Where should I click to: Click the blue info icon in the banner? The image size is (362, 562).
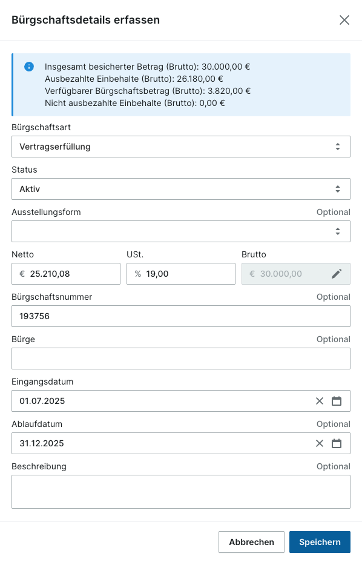click(x=29, y=67)
